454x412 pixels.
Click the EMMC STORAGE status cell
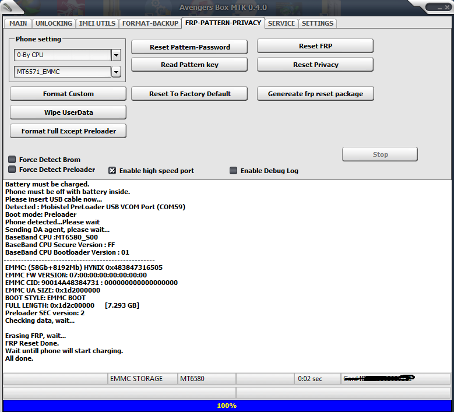[x=142, y=379]
